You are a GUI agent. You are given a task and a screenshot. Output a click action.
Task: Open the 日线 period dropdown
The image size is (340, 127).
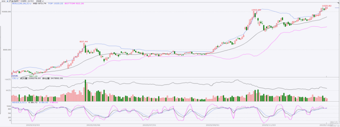(x=40, y=1)
